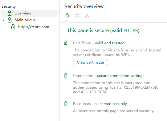The height and width of the screenshot is (121, 167).
Task: Click the lock icon beside Main origin
Action: click(x=10, y=20)
